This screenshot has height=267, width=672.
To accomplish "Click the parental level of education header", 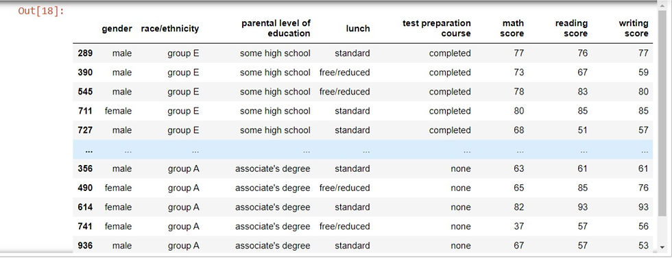I will pos(276,28).
